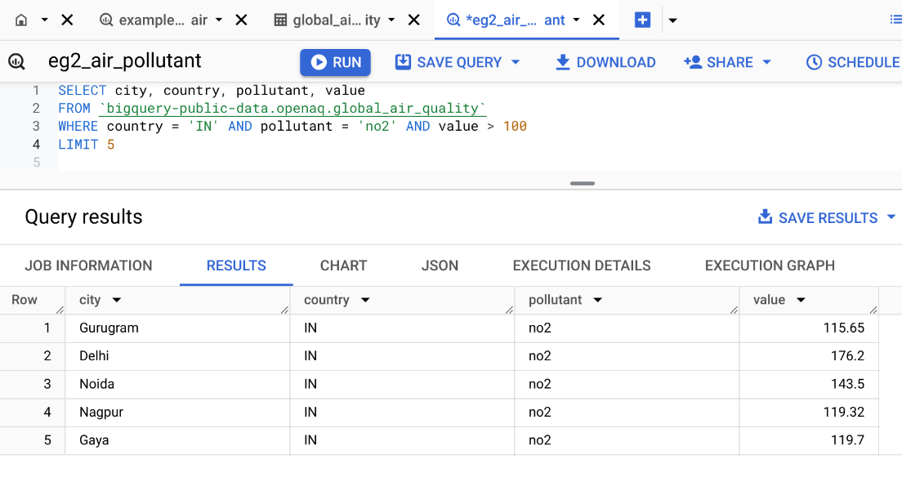Expand the Share dropdown arrow
902x482 pixels.
click(766, 62)
